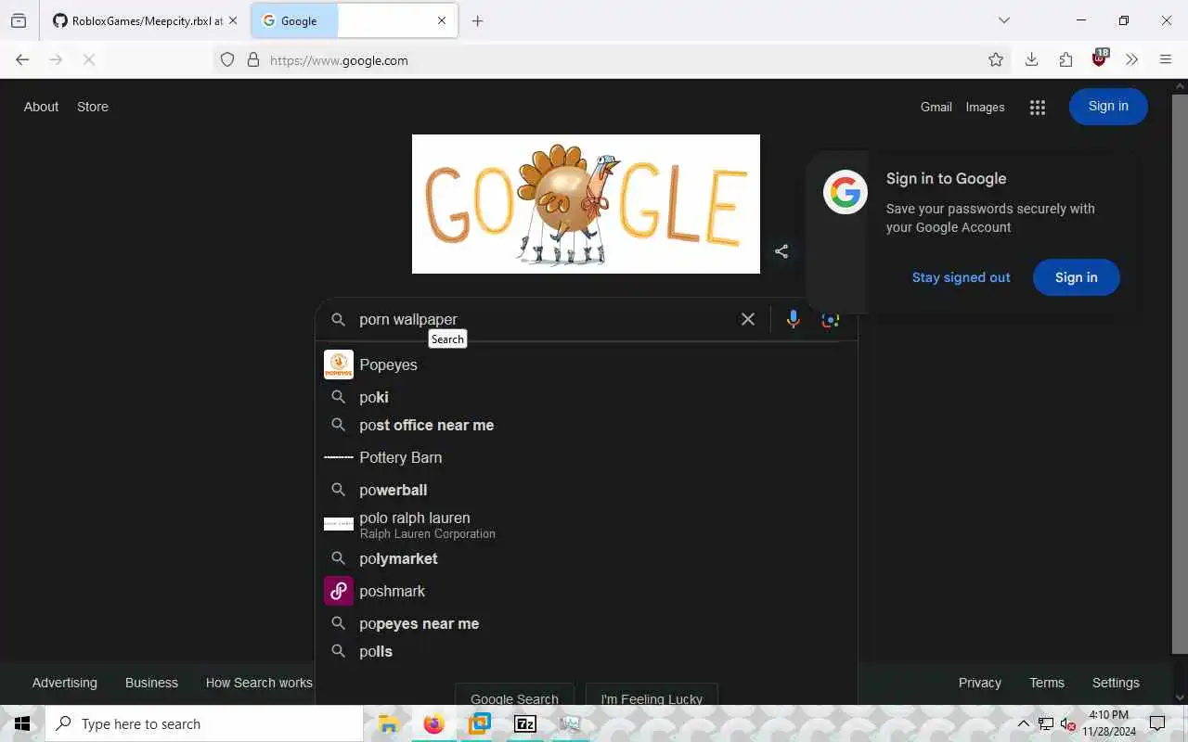Viewport: 1188px width, 742px height.
Task: Switch to the RobloxGames/Meepcity.rbxl tab
Action: click(x=147, y=20)
